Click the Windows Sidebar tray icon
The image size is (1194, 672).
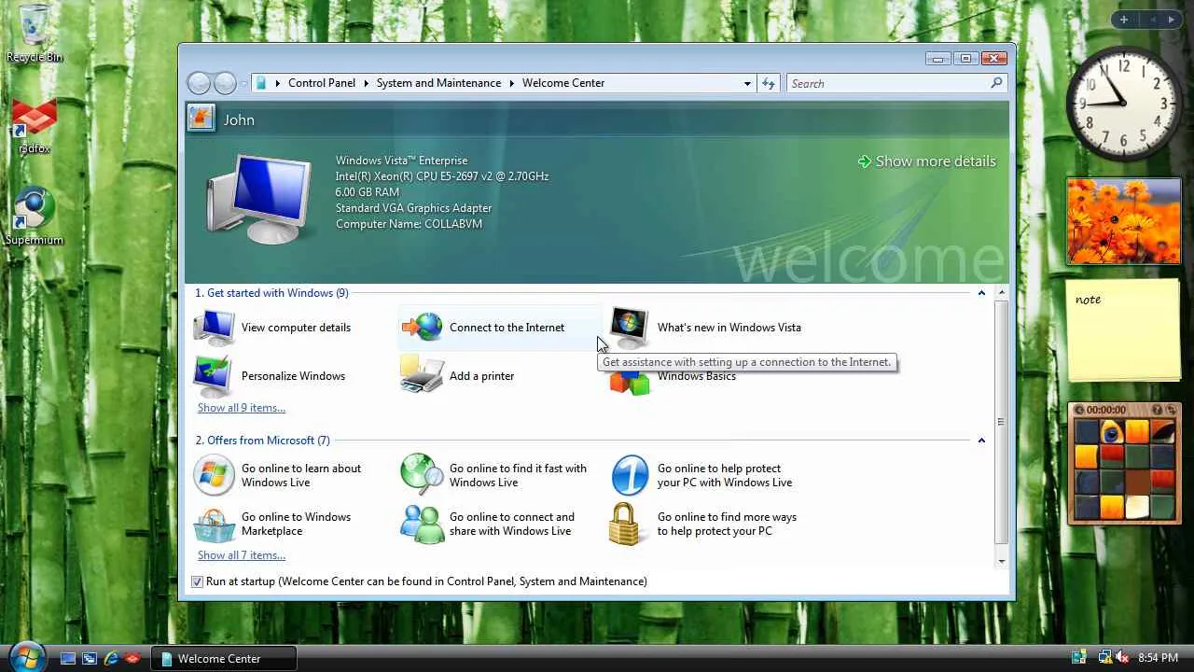(x=1079, y=658)
